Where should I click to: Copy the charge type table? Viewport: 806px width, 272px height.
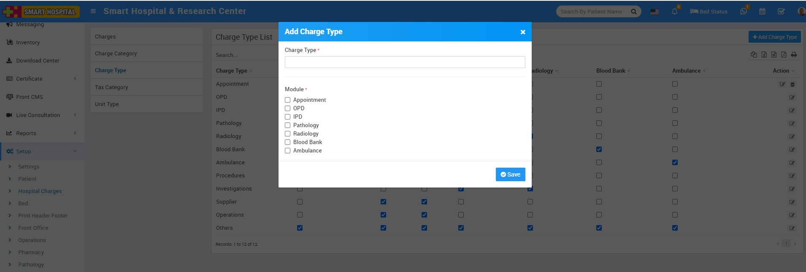click(754, 54)
